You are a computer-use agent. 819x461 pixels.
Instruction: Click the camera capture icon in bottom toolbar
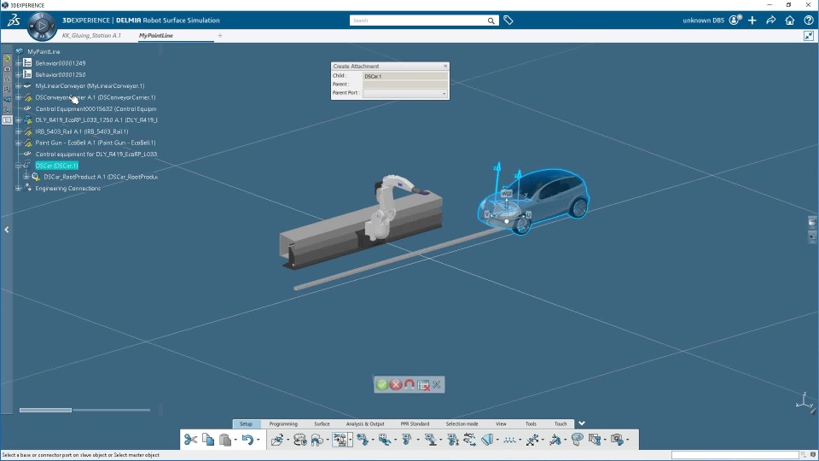pos(617,440)
